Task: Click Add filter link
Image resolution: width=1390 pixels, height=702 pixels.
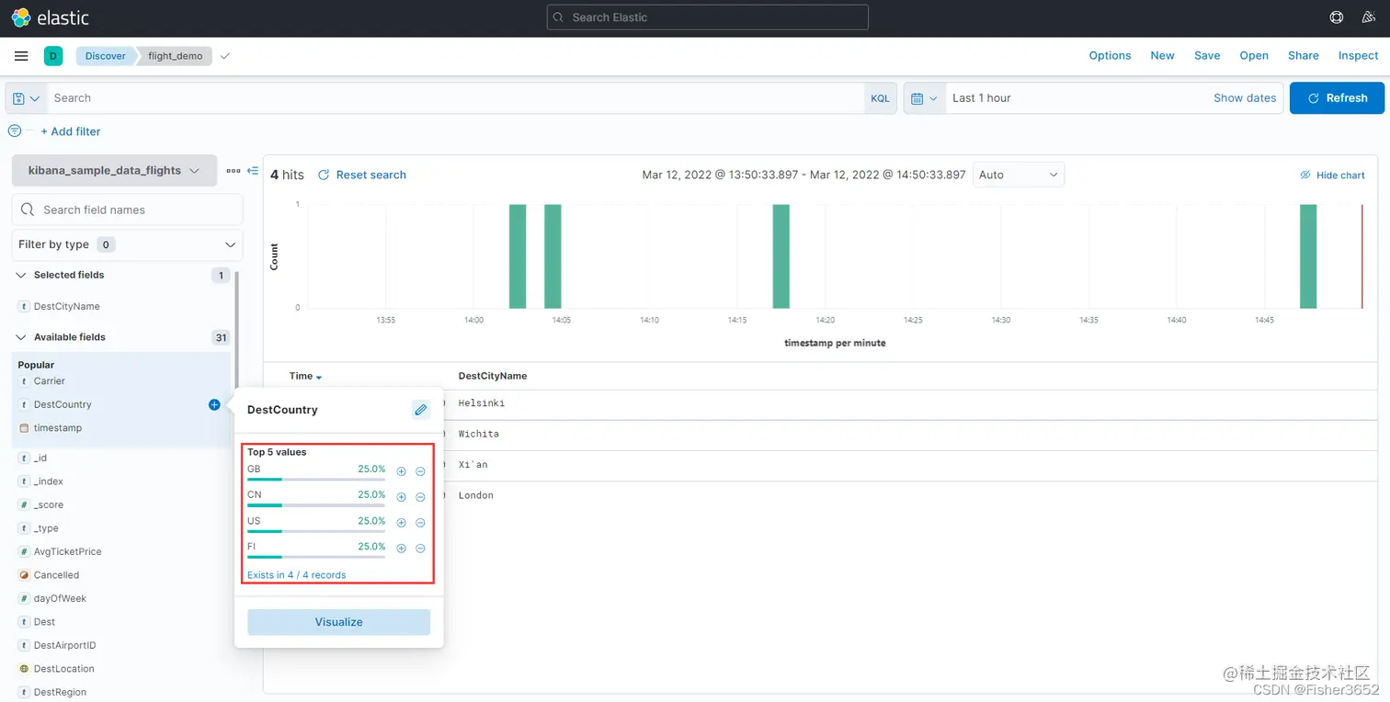Action: pos(71,131)
